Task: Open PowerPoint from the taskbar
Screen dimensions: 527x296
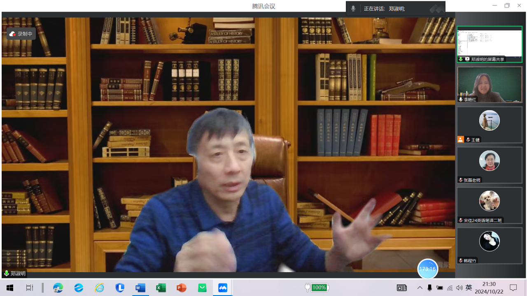Action: click(x=182, y=288)
